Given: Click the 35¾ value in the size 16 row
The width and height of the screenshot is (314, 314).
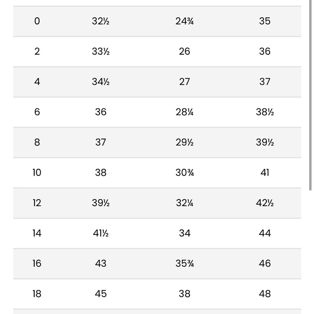Looking at the screenshot, I should (x=185, y=264).
